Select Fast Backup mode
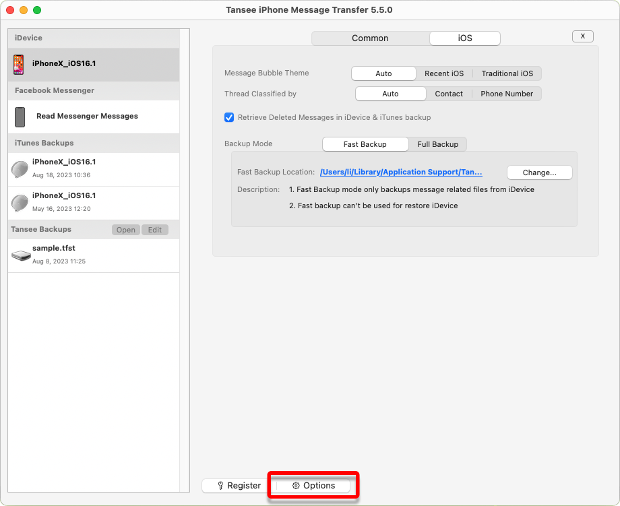This screenshot has width=620, height=506. point(365,144)
